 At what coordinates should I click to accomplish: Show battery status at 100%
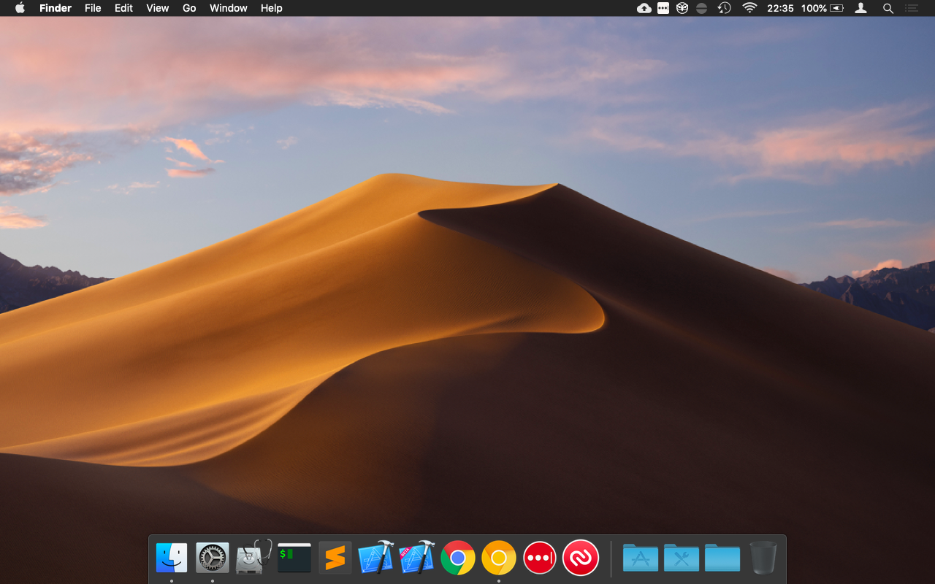click(823, 8)
